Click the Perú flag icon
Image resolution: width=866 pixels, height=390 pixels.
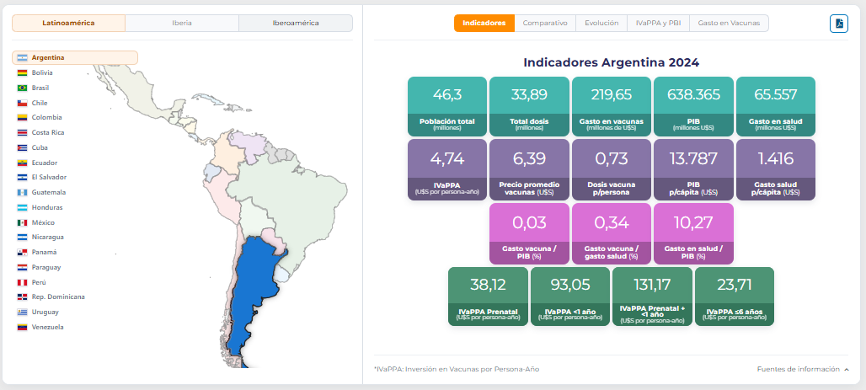pos(22,282)
